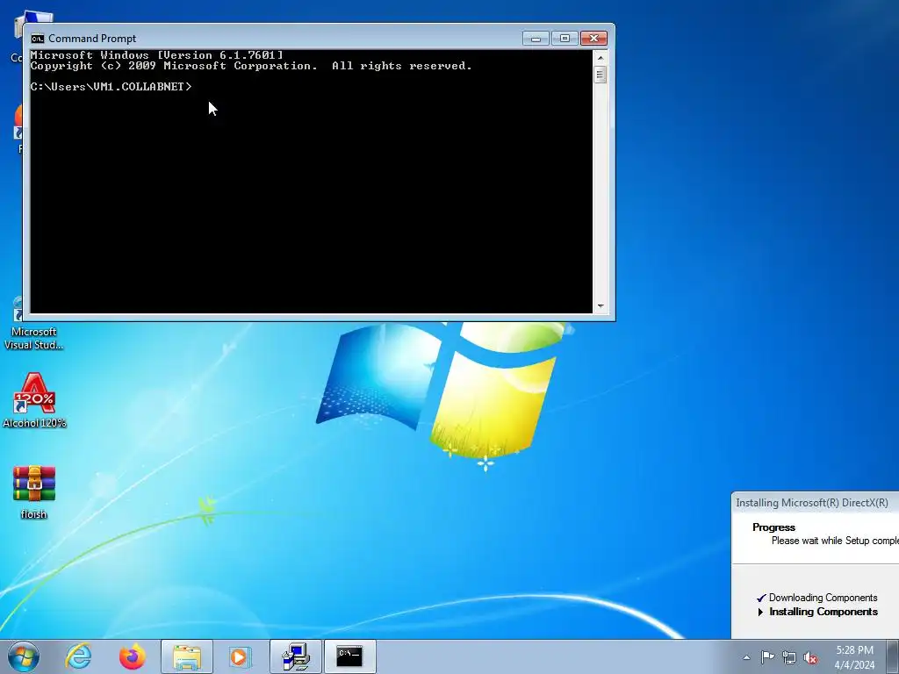Viewport: 899px width, 674px height.
Task: Select Alcohol 120% desktop shortcut
Action: pyautogui.click(x=34, y=400)
